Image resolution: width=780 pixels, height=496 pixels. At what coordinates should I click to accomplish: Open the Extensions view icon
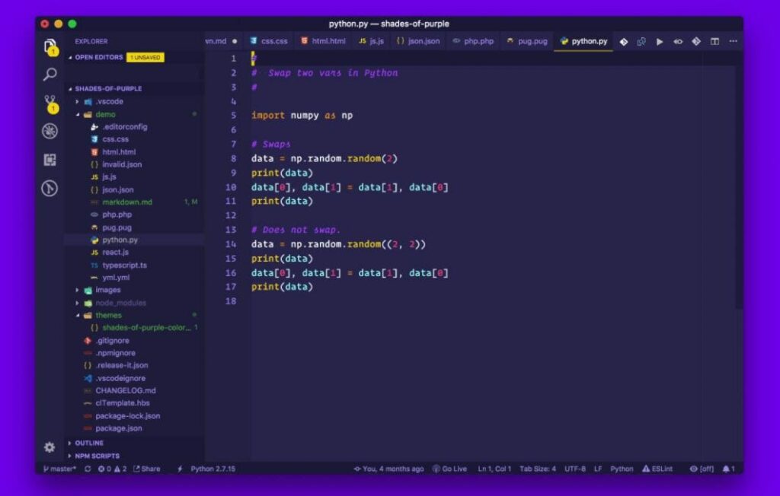[x=50, y=160]
